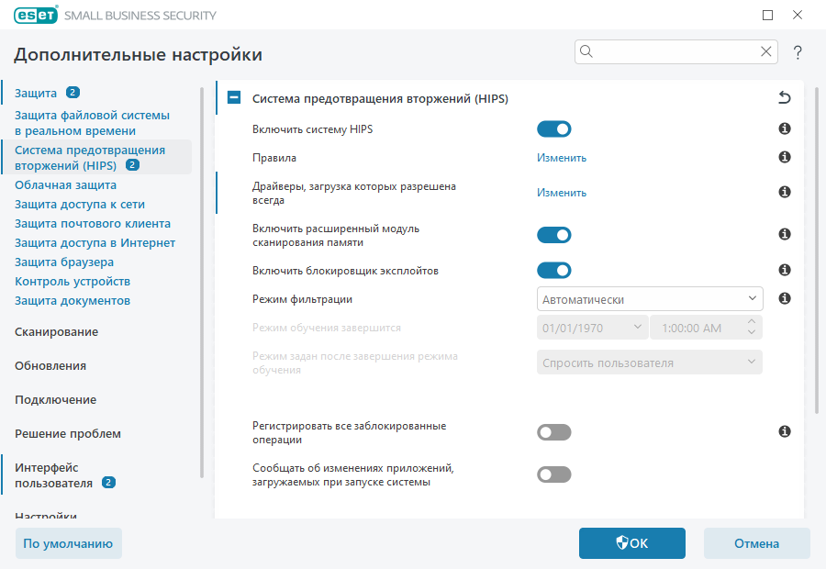Open 'Облачная защита' in the sidebar
826x569 pixels.
[65, 184]
